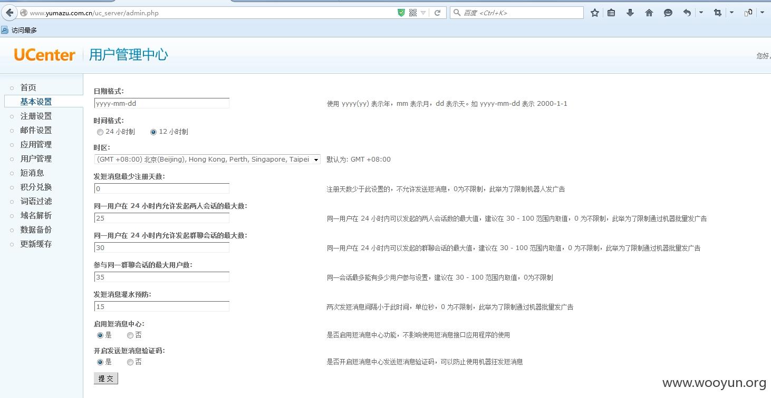Select 否 for 启用短消息中心
771x398 pixels.
[x=130, y=335]
